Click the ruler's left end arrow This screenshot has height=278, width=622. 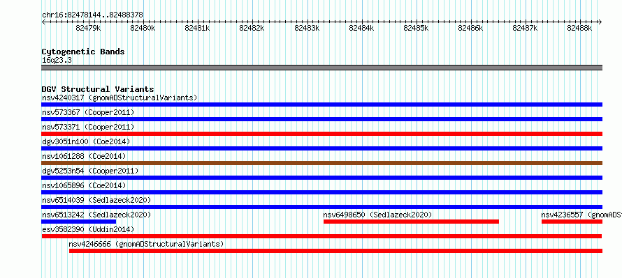click(x=43, y=22)
